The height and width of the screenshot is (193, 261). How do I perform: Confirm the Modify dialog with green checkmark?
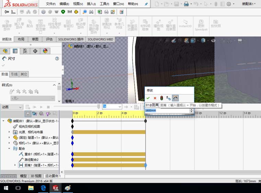[148, 98]
